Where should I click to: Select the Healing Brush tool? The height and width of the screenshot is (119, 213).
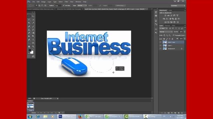coord(29,26)
